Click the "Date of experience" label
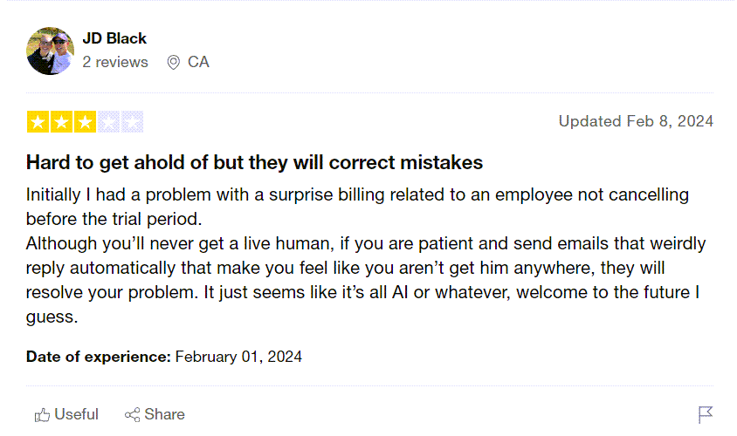This screenshot has width=737, height=436. tap(99, 356)
